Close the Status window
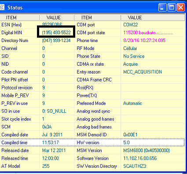Viewport: 187px width, 174px height. (181, 7)
